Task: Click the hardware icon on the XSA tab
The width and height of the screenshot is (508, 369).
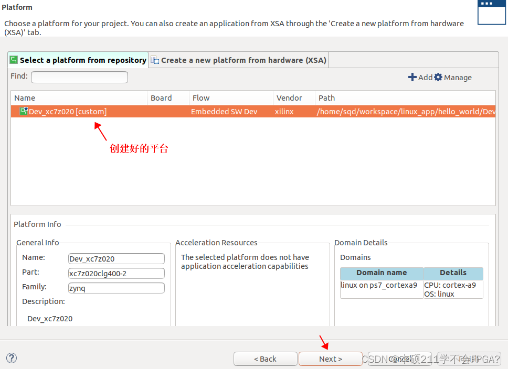Action: [155, 60]
